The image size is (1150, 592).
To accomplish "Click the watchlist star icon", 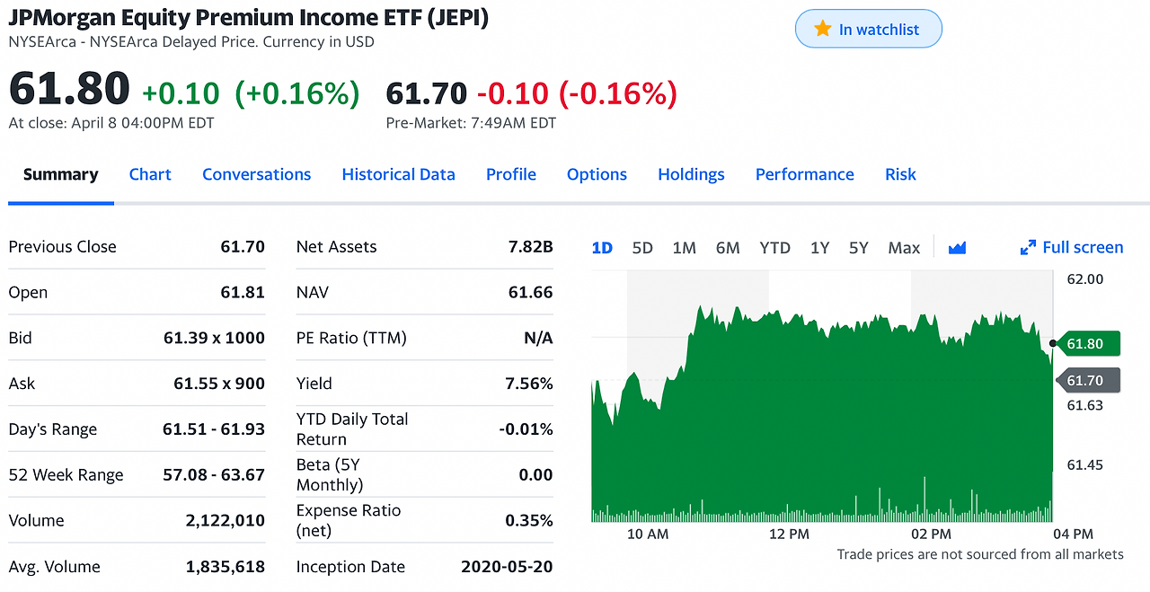I will pos(824,28).
